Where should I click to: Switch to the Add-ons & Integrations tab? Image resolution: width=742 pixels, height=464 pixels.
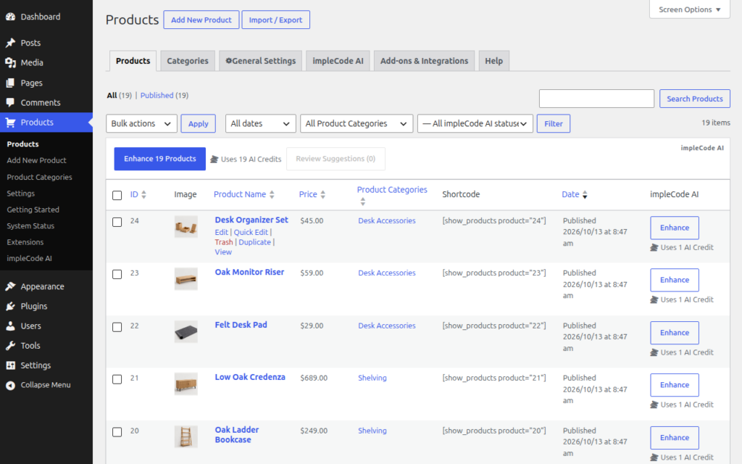pyautogui.click(x=424, y=61)
